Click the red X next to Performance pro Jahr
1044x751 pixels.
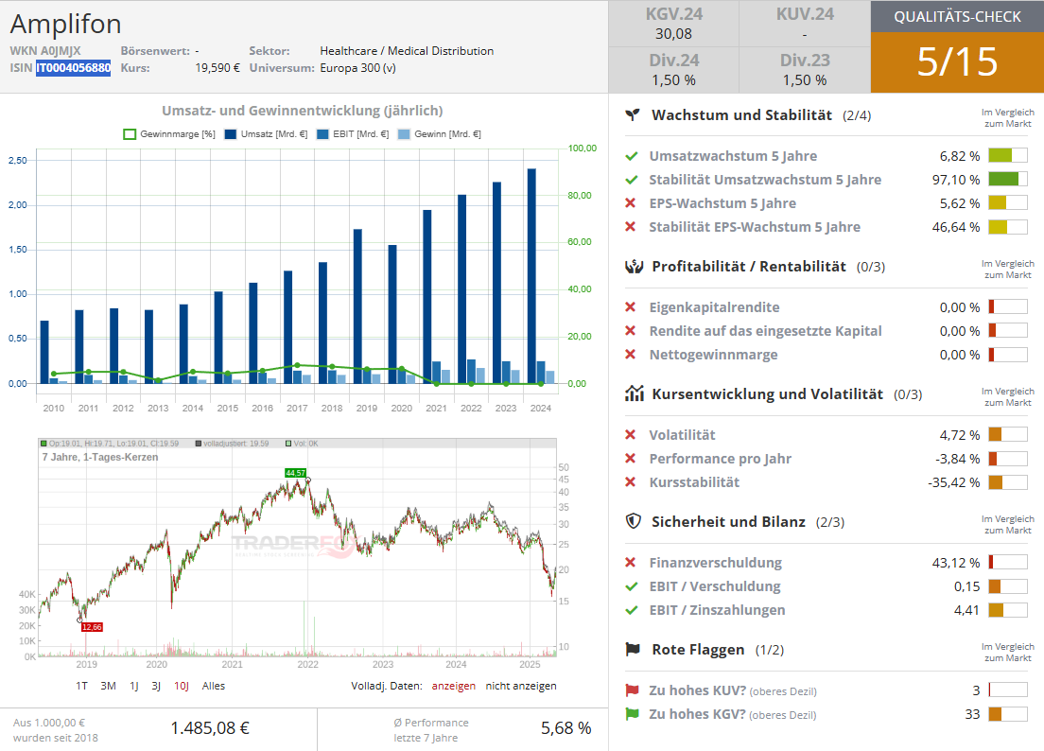631,458
